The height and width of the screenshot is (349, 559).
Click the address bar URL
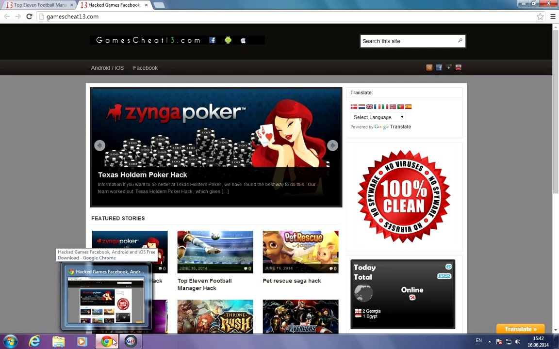tap(72, 16)
